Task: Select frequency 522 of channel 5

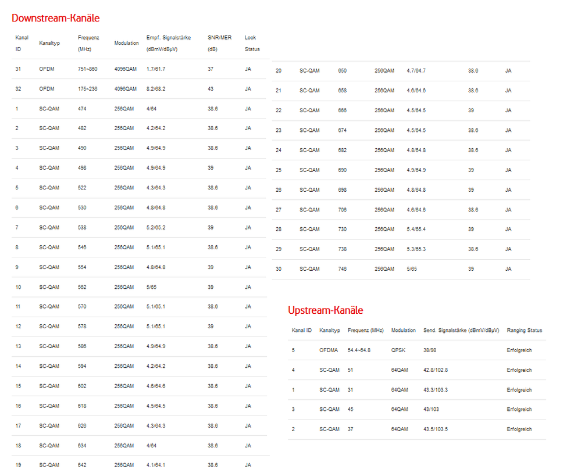Action: tap(82, 188)
